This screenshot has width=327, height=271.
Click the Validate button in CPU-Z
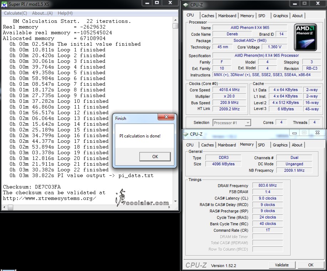click(x=282, y=265)
